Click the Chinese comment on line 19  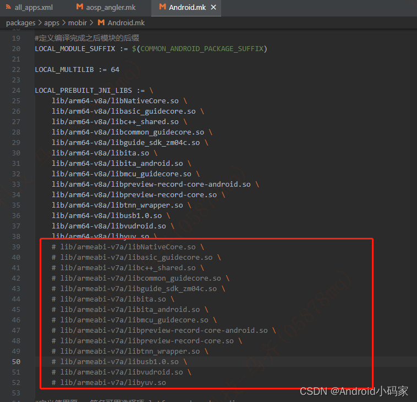[x=87, y=38]
